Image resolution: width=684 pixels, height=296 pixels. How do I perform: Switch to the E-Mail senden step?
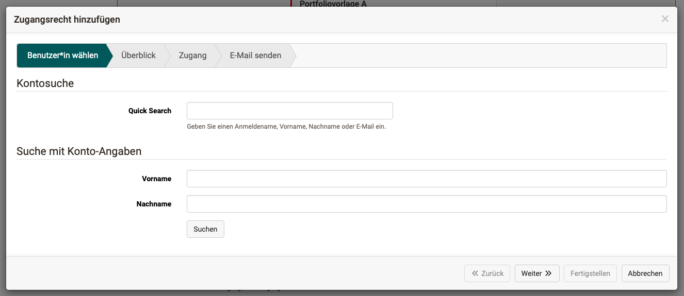coord(255,56)
